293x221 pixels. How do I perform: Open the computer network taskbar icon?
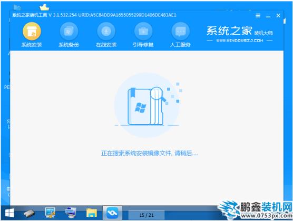50,213
